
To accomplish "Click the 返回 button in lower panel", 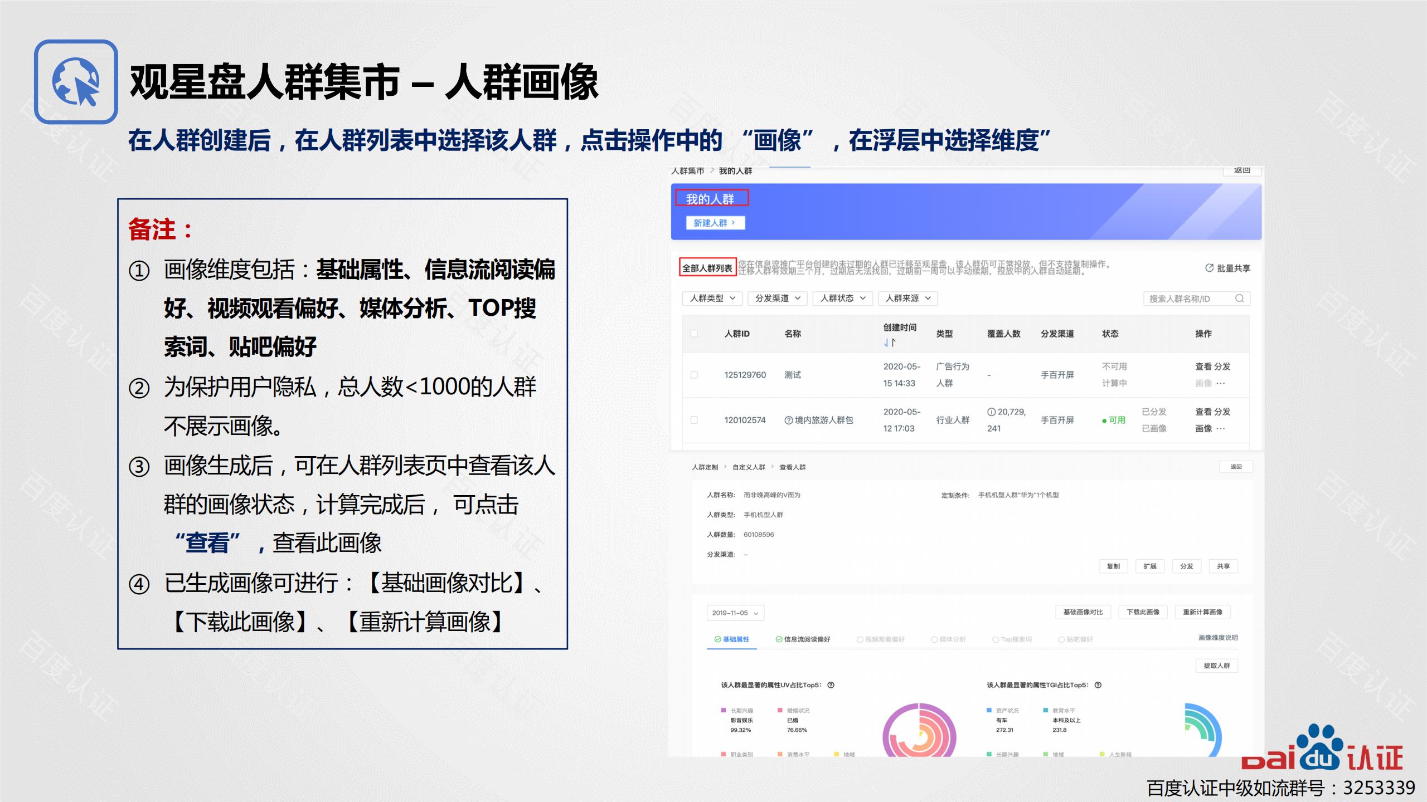I will pyautogui.click(x=1236, y=467).
